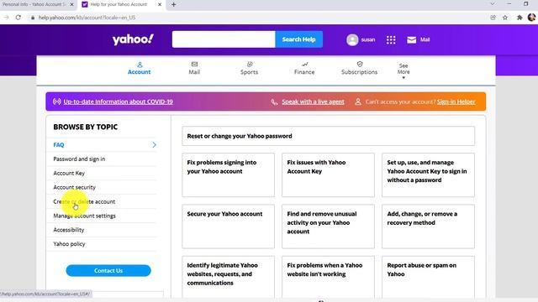The height and width of the screenshot is (302, 538).
Task: Open Fix issues with Yahoo Account Key
Action: tap(328, 175)
